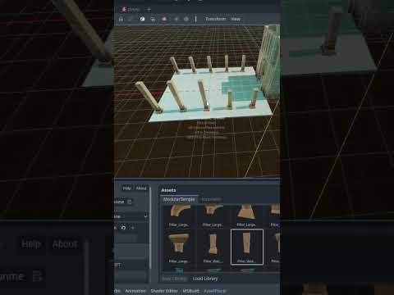Click the left panel vertical scrollbar
The image size is (394, 295).
tap(150, 228)
